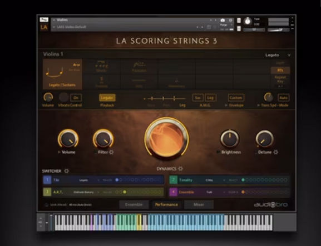321x246 pixels.
Task: Toggle the Vibrato Control On button
Action: [x=76, y=98]
